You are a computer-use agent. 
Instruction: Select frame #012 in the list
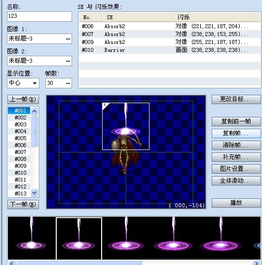coord(19,187)
